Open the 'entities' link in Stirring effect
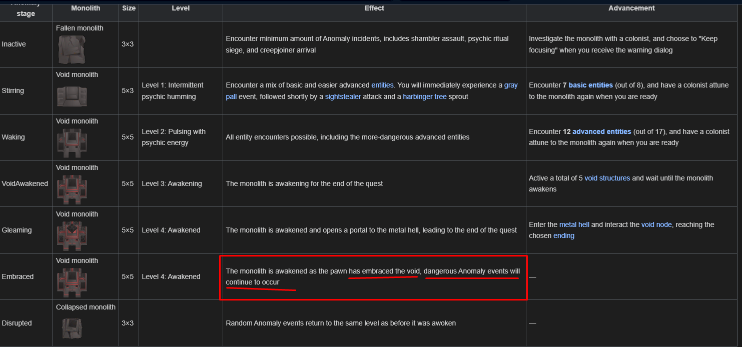This screenshot has height=347, width=742. coord(382,85)
